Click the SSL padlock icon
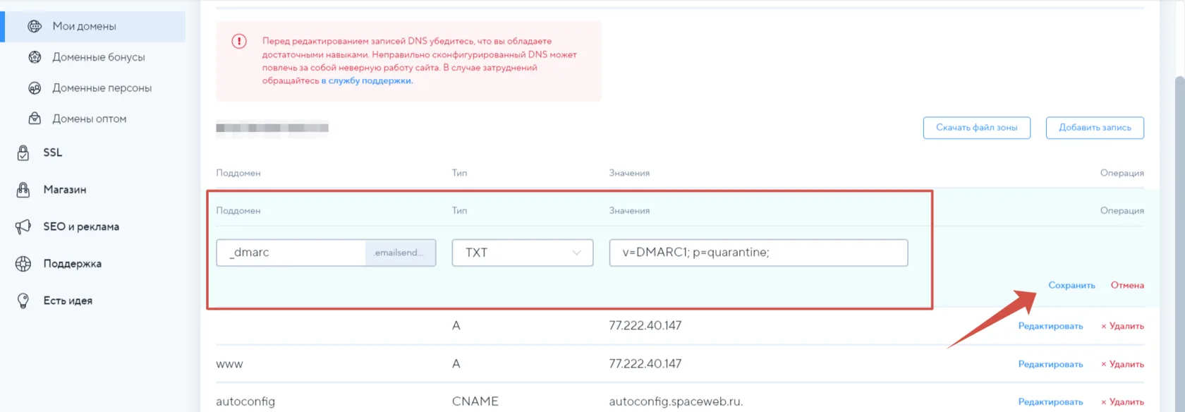1185x412 pixels. click(x=23, y=152)
